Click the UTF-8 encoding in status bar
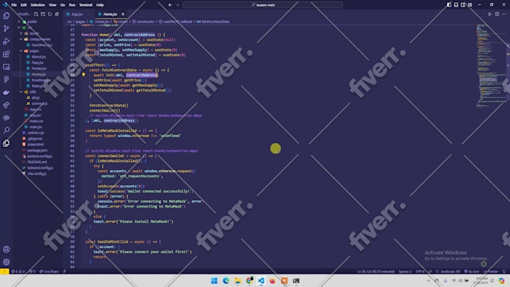 (420, 271)
